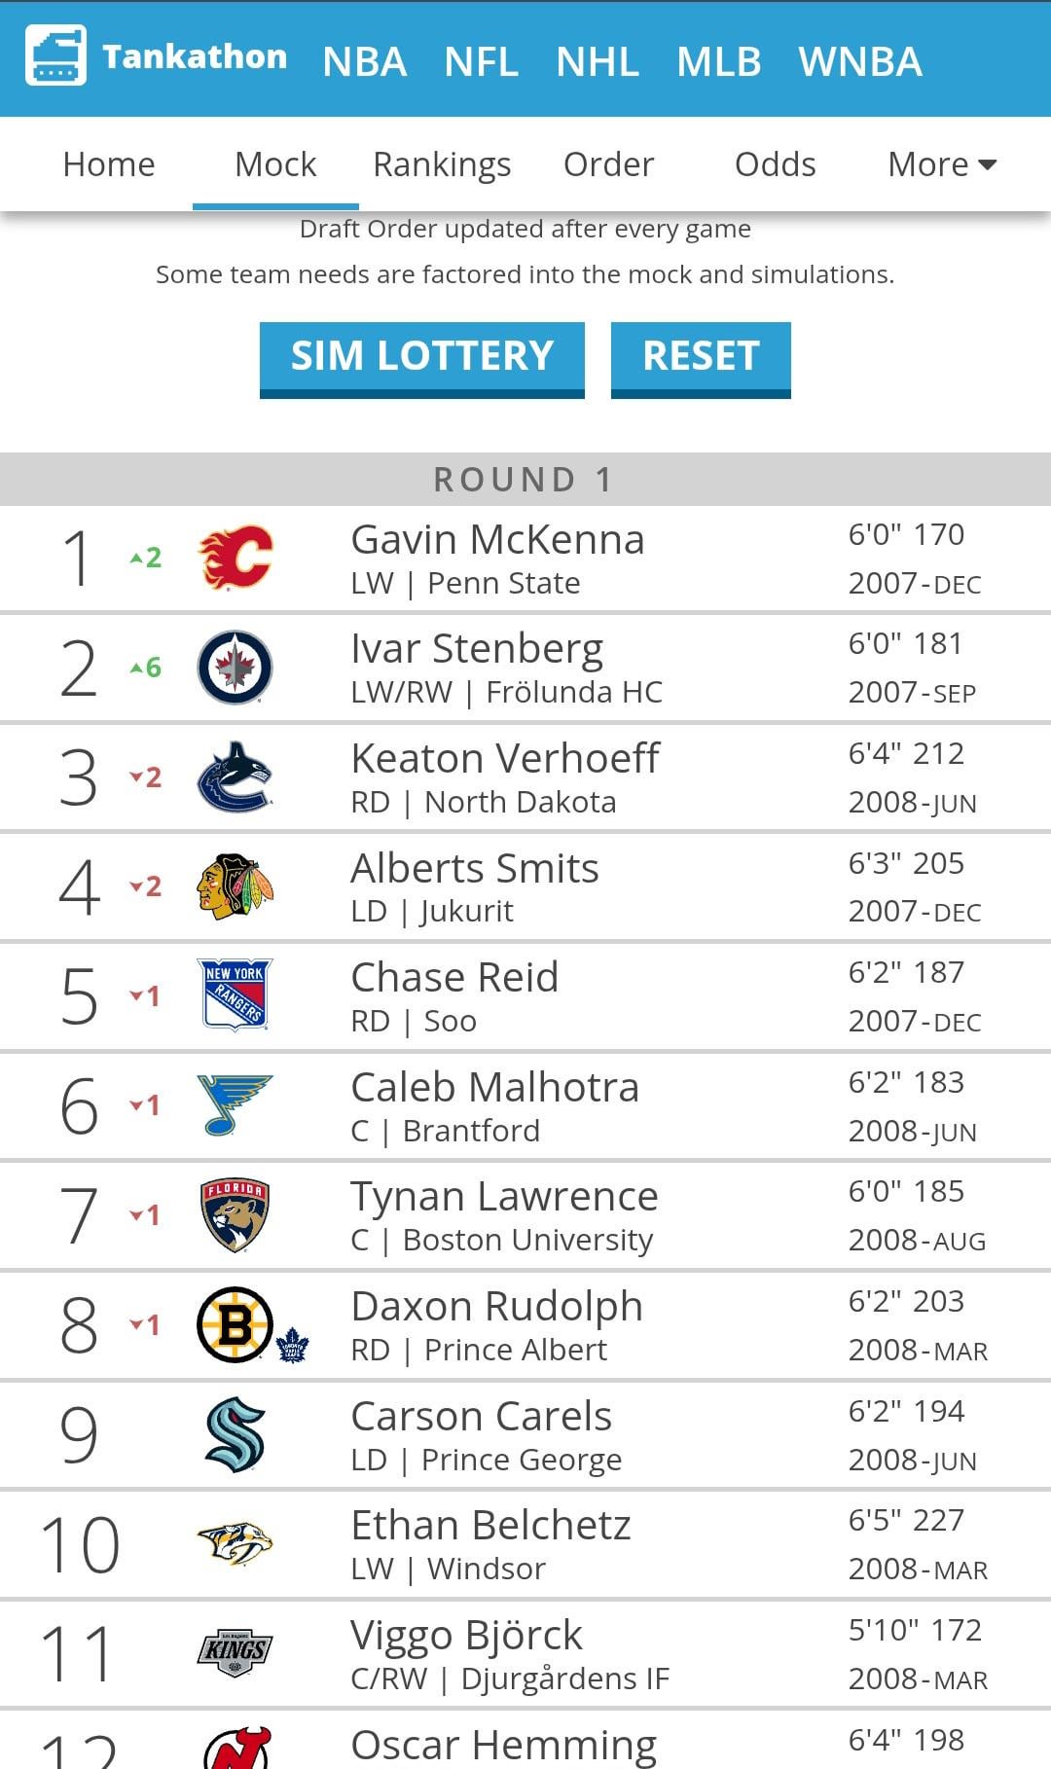Open the NHL section link
Image resolution: width=1051 pixels, height=1769 pixels.
coord(597,61)
